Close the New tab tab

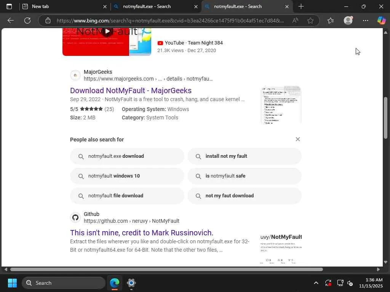pyautogui.click(x=105, y=7)
